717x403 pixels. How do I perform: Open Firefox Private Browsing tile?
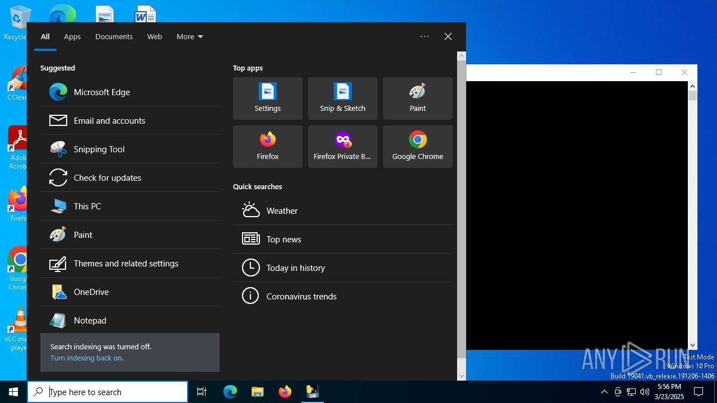pos(343,147)
